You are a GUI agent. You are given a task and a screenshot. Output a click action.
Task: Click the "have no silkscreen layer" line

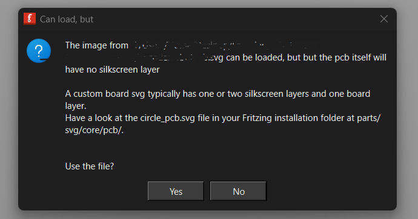click(x=113, y=70)
